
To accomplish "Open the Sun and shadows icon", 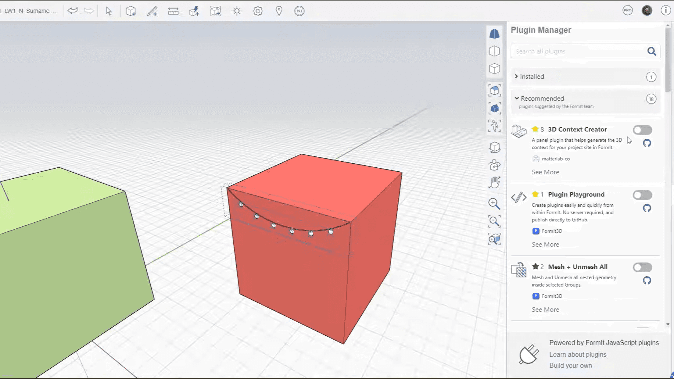I will click(236, 11).
